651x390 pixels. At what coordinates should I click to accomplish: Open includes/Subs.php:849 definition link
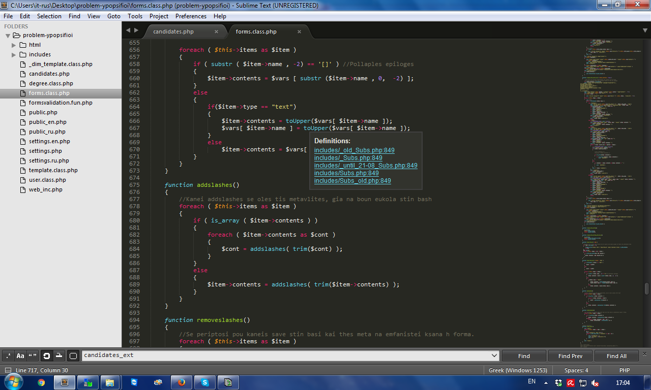pos(346,173)
